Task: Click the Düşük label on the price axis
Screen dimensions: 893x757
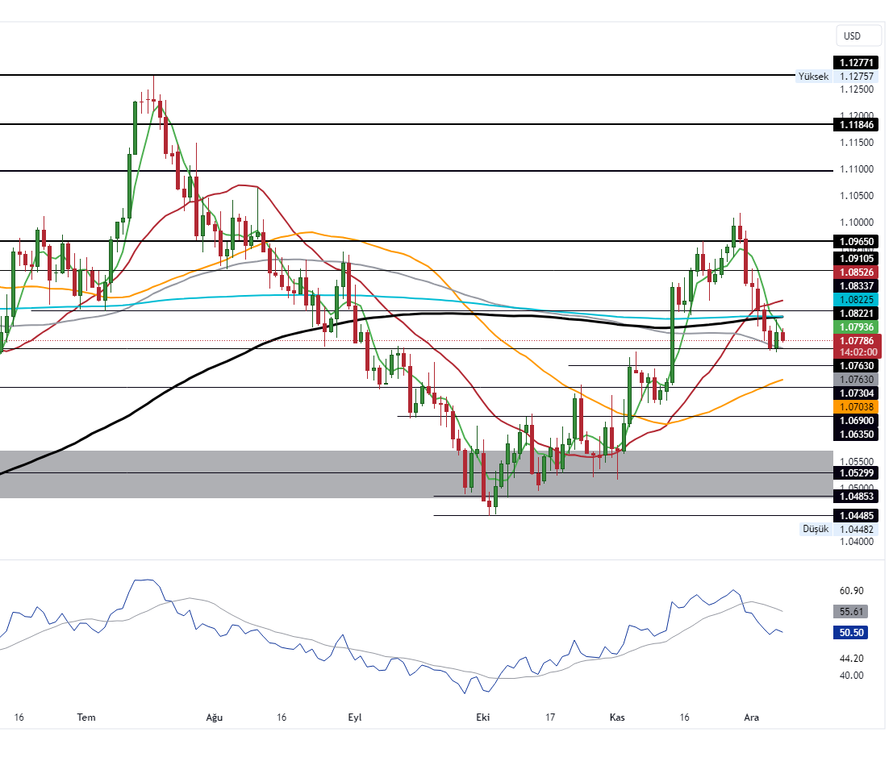Action: click(x=815, y=529)
